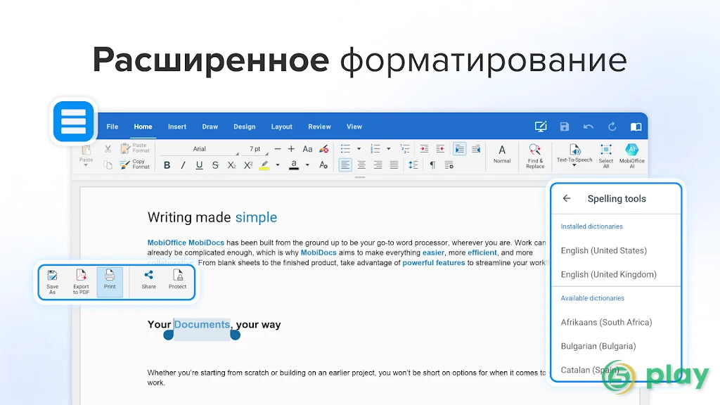Open Find & Replace

tap(535, 156)
